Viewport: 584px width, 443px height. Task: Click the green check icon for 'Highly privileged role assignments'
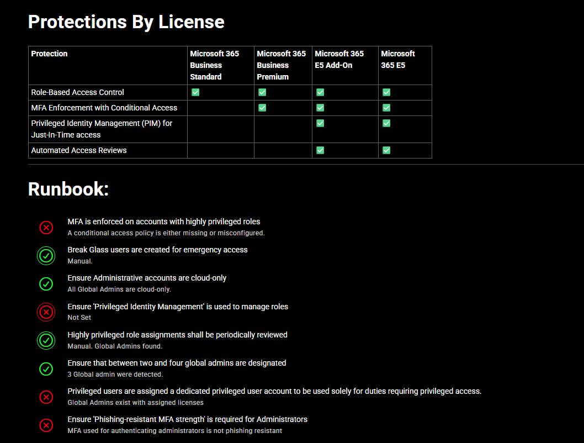tap(46, 340)
